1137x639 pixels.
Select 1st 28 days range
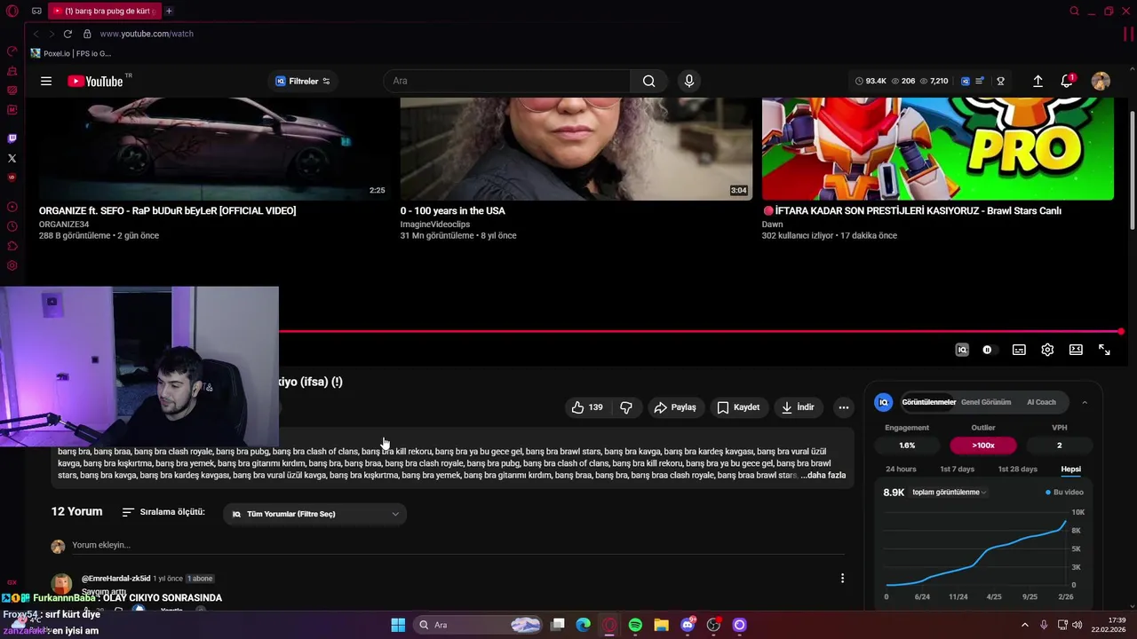coord(1017,469)
